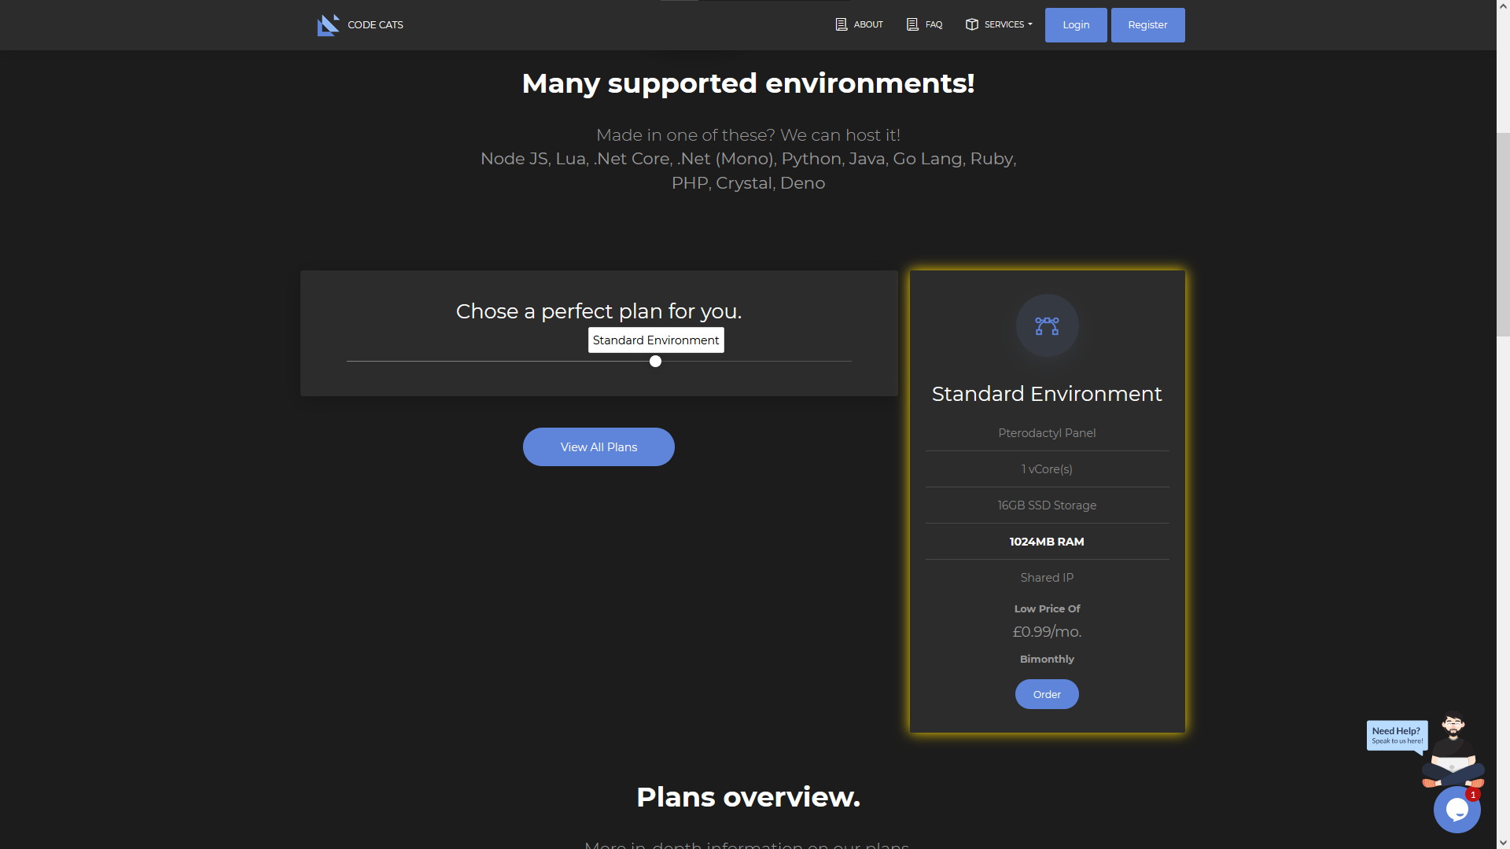Order the Standard Environment plan
Image resolution: width=1510 pixels, height=849 pixels.
[x=1047, y=694]
